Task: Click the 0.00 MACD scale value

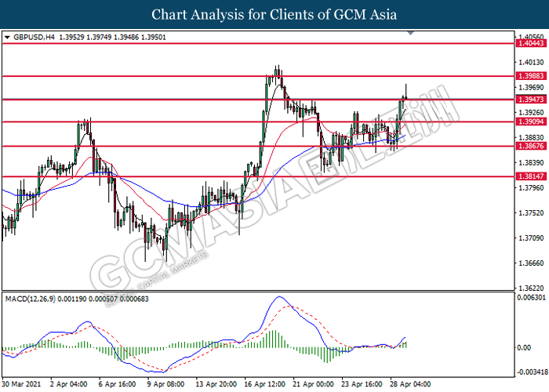Action: click(x=524, y=347)
